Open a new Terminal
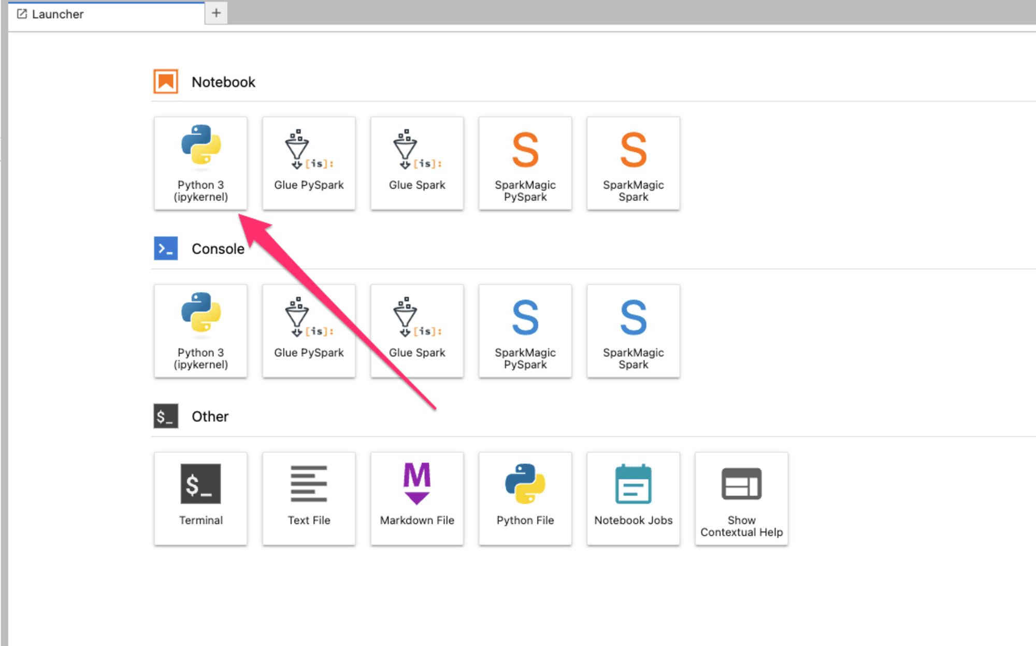1036x646 pixels. click(x=200, y=498)
